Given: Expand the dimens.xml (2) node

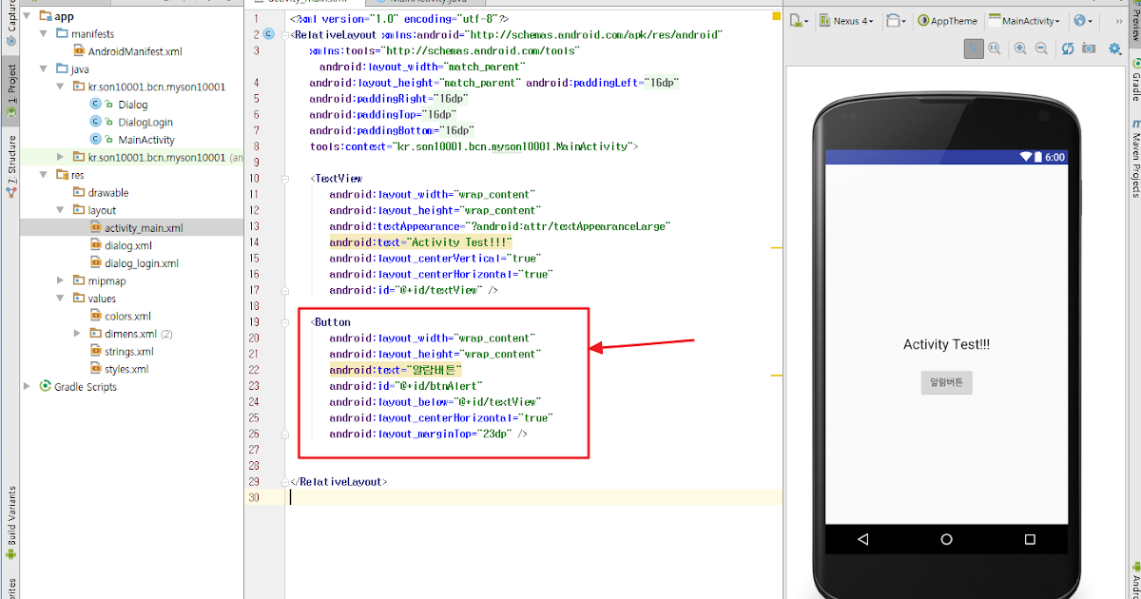Looking at the screenshot, I should click(x=79, y=334).
